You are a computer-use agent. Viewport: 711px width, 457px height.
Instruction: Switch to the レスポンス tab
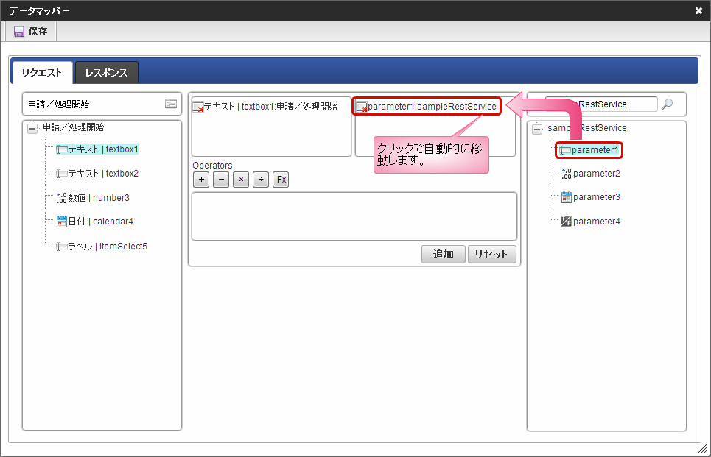pos(107,72)
